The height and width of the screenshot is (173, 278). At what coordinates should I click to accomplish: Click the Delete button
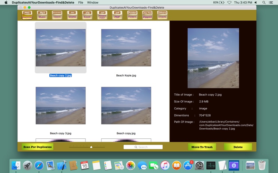[238, 147]
